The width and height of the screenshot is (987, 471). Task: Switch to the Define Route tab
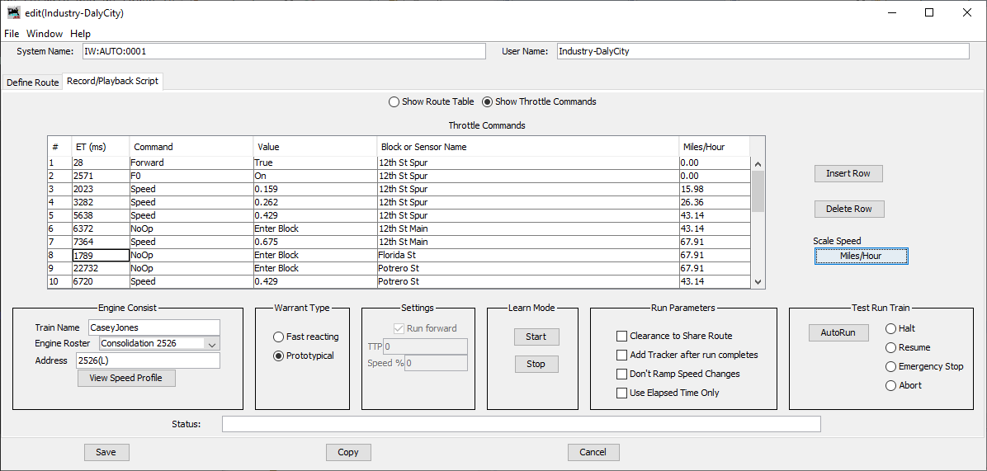click(33, 82)
